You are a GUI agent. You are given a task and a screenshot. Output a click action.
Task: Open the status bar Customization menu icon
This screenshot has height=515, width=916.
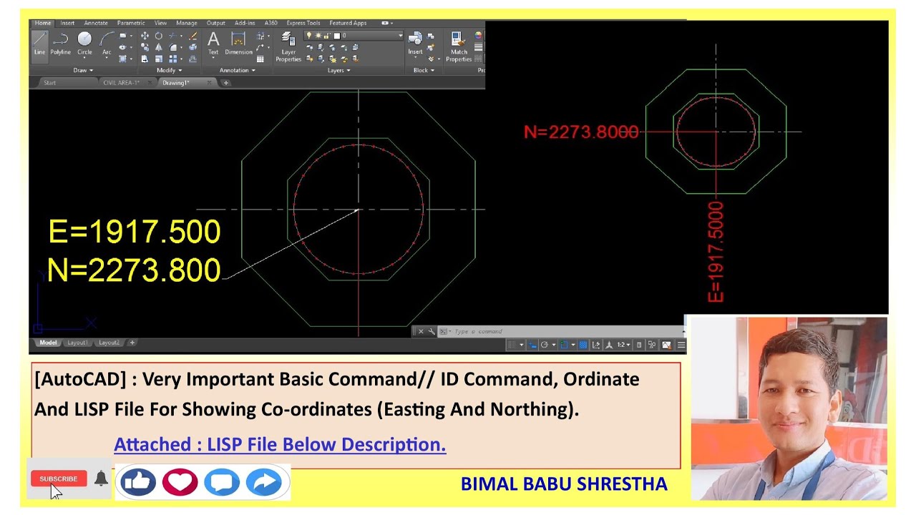(x=681, y=345)
